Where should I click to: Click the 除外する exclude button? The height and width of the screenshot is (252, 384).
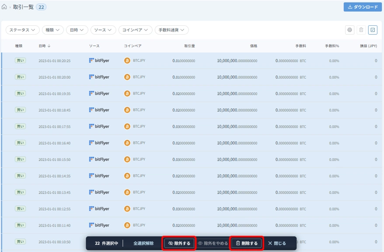pyautogui.click(x=179, y=243)
